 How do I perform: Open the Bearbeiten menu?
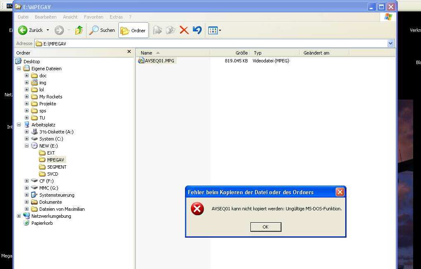coord(46,17)
